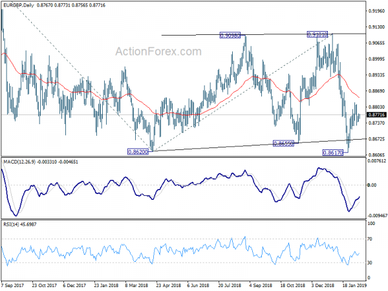Click the 18 Oct 2018 date label
388x291 pixels.
292,285
